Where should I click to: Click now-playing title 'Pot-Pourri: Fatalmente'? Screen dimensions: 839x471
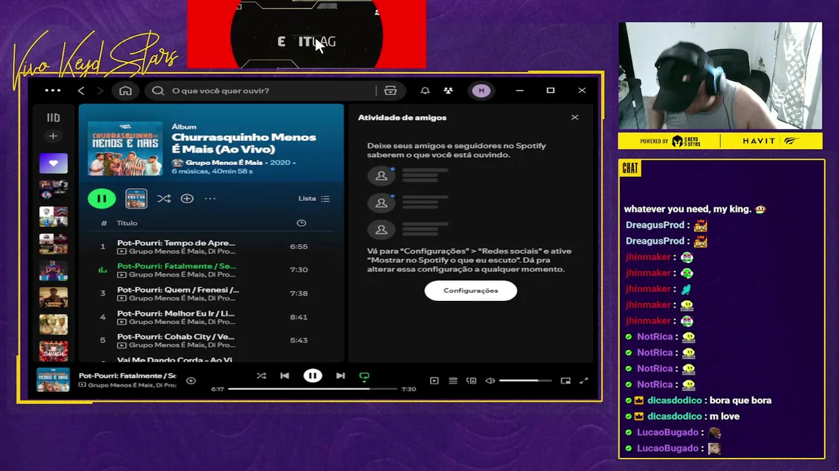127,376
